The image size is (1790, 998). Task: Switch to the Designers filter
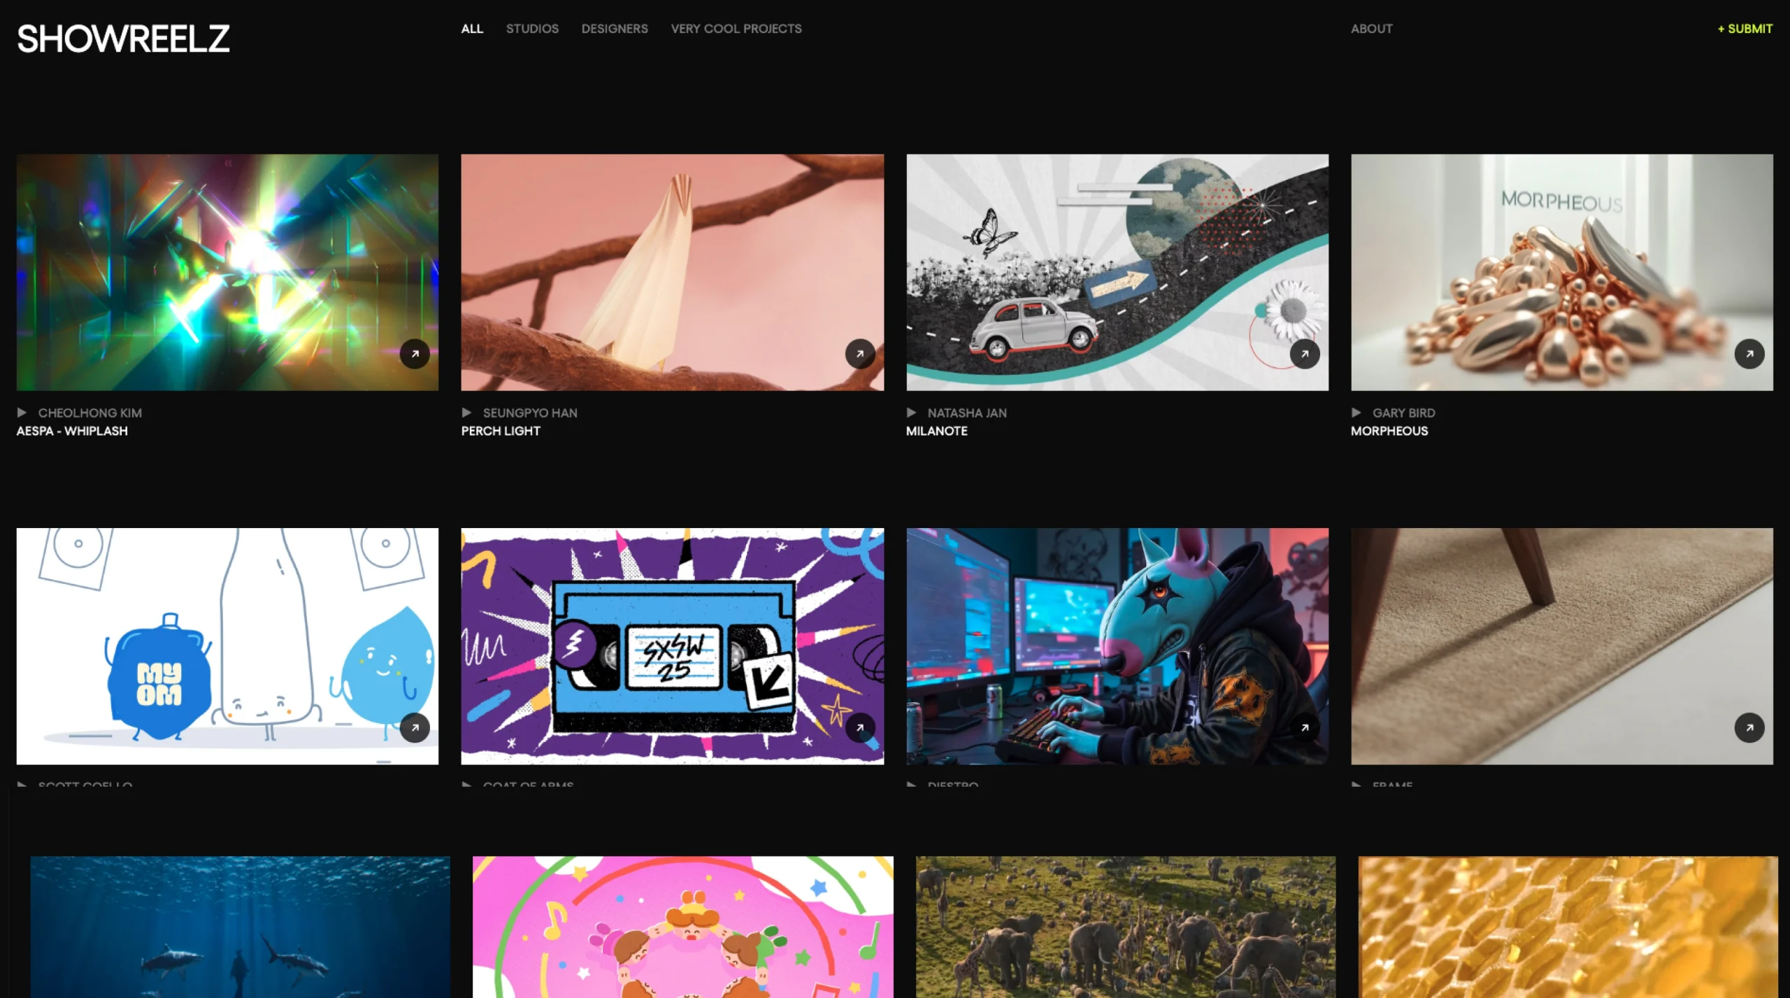(615, 29)
